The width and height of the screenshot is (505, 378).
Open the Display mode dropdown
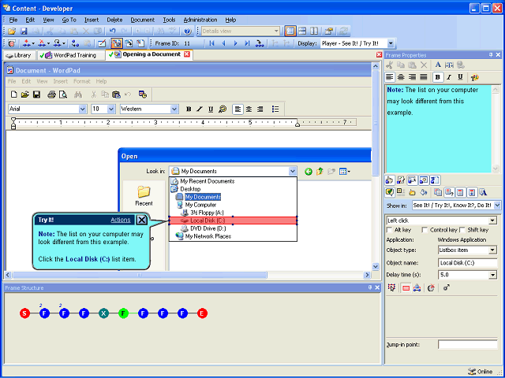[391, 43]
